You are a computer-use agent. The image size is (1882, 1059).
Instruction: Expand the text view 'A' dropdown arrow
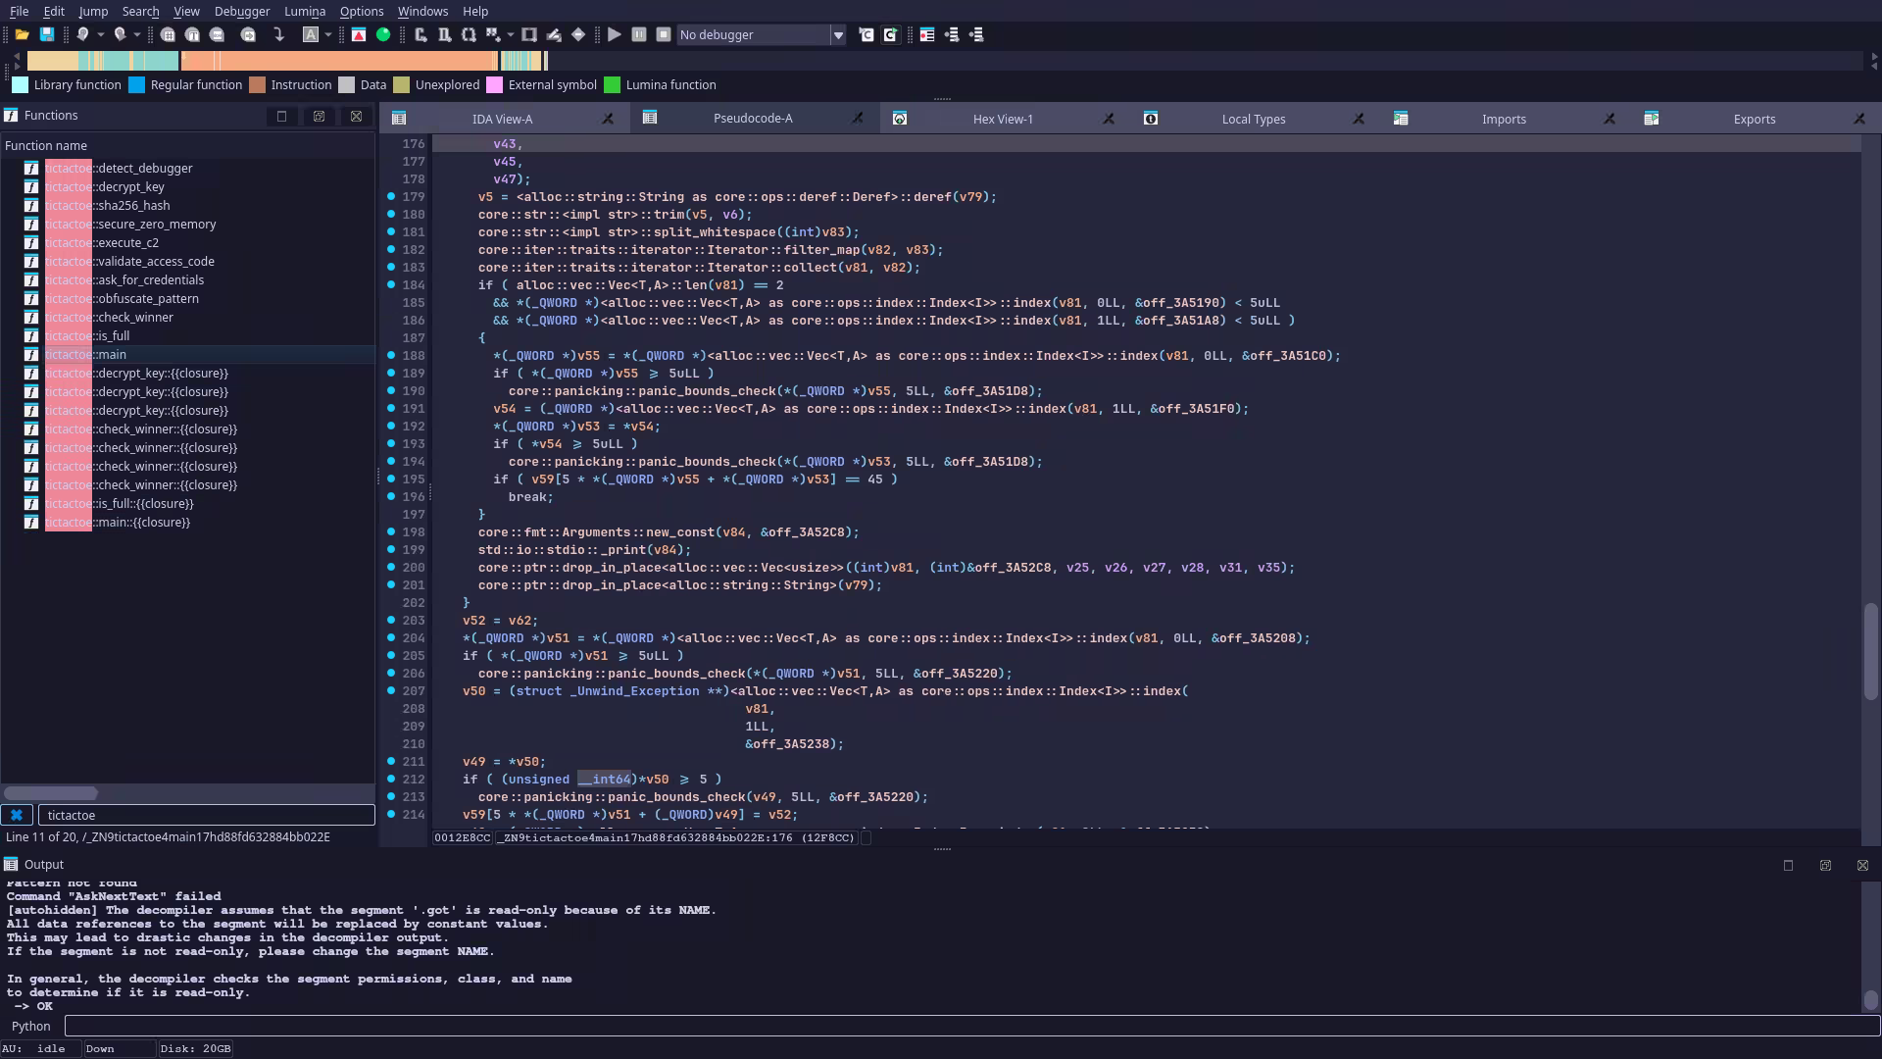tap(328, 35)
